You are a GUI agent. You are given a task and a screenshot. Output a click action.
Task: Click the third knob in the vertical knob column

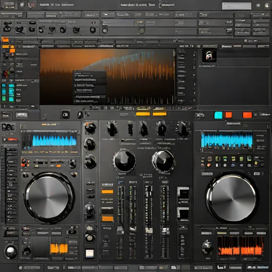pyautogui.click(x=90, y=162)
